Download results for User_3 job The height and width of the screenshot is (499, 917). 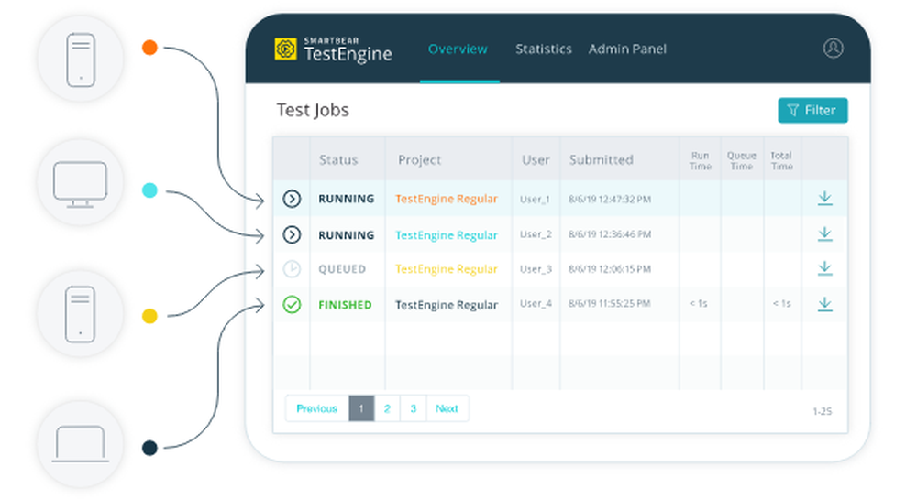tap(824, 268)
